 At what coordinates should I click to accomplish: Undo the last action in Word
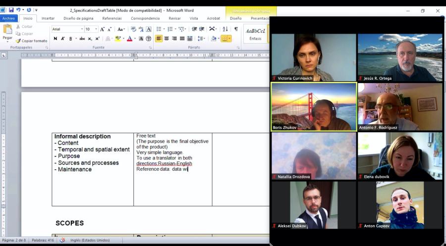click(18, 10)
